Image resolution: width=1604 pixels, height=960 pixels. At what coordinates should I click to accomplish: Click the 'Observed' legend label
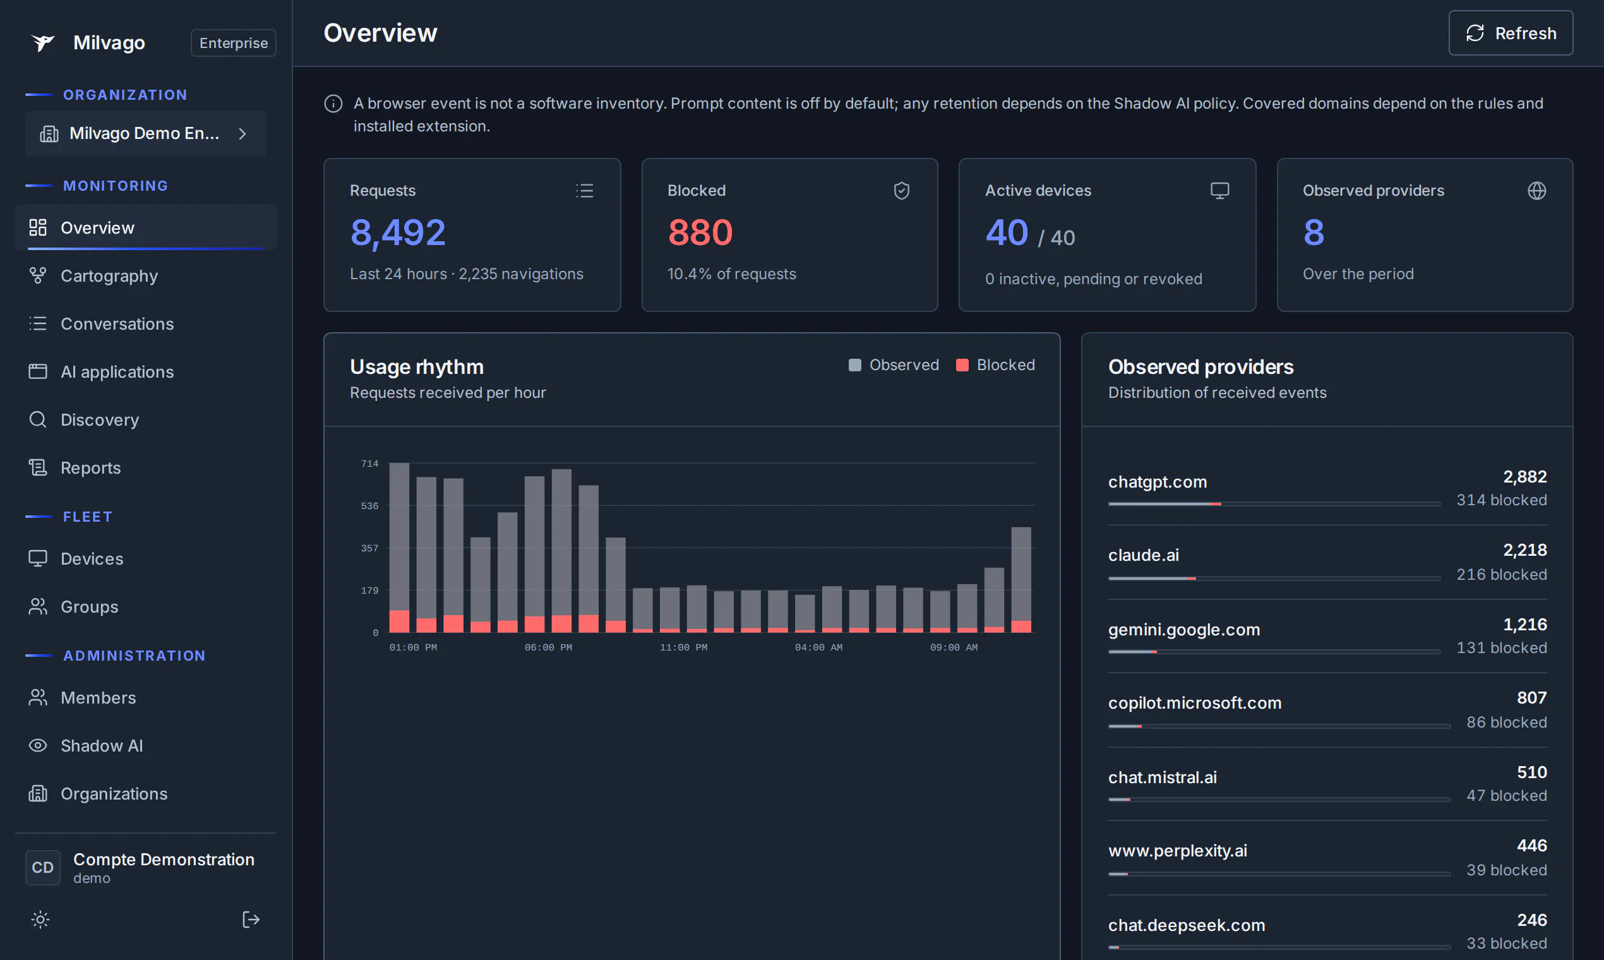coord(904,365)
